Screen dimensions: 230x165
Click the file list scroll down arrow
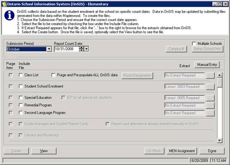click(219, 140)
